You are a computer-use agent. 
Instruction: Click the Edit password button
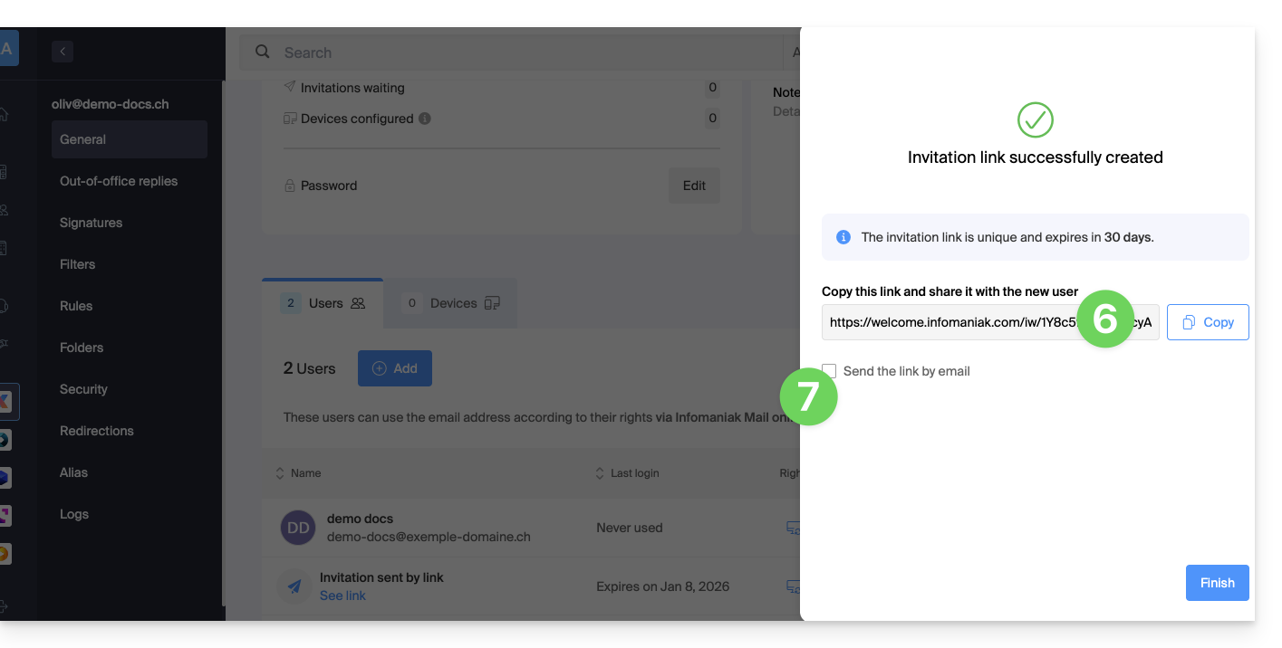point(694,186)
